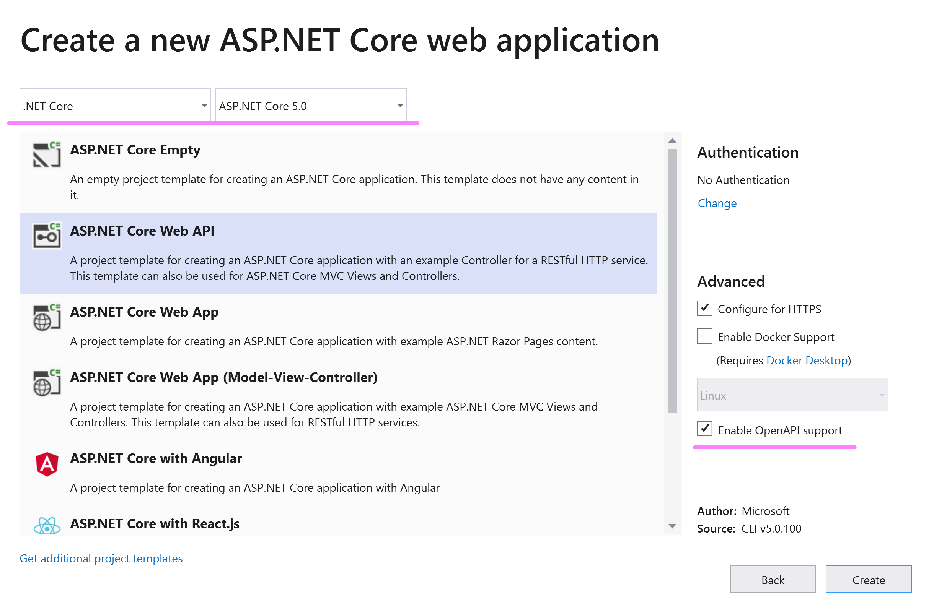Click the Back button
The image size is (947, 601).
coord(773,579)
